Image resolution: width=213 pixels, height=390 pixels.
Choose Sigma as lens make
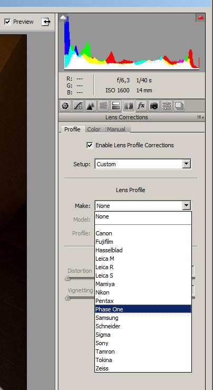pyautogui.click(x=143, y=335)
